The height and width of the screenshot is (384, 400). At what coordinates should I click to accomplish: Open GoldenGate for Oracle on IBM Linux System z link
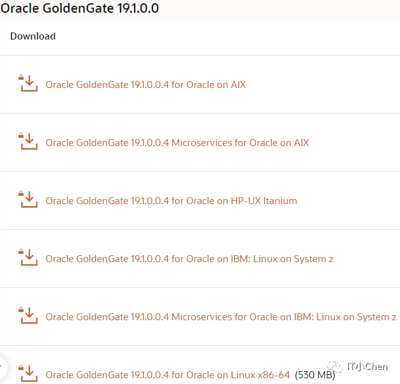[x=189, y=259]
